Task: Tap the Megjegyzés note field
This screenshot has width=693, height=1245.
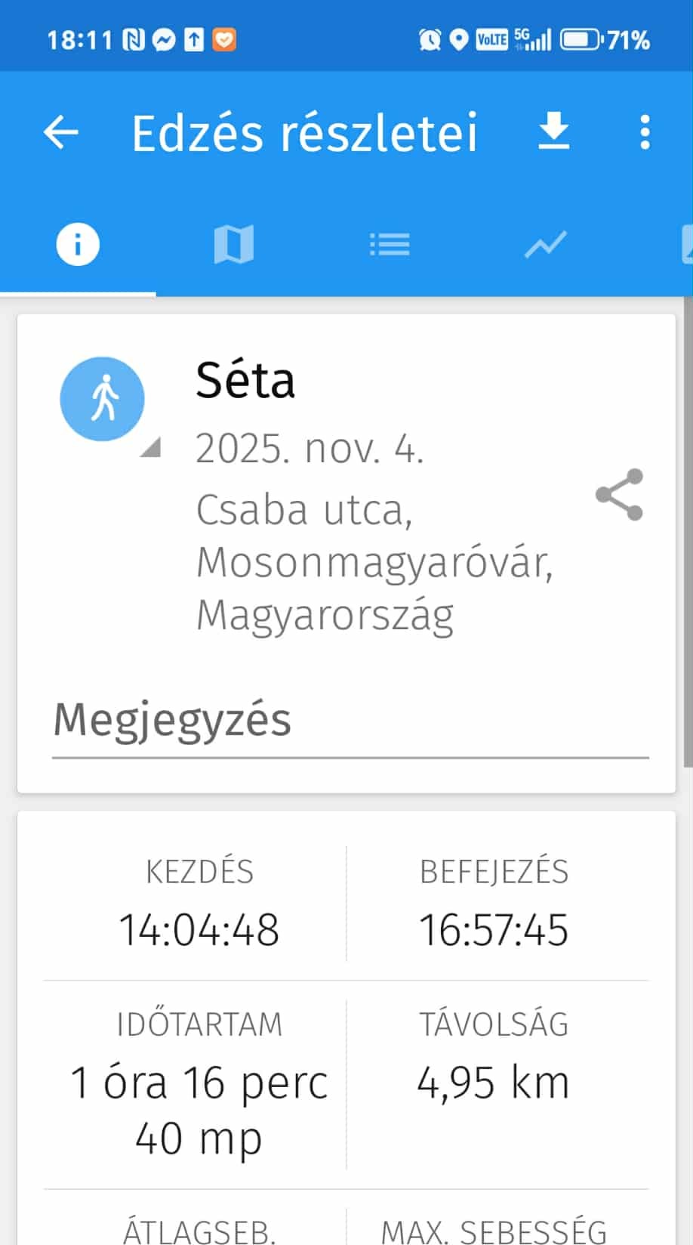Action: coord(350,721)
